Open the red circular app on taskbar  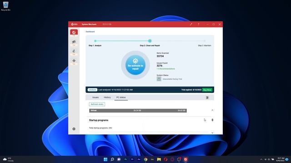[x=166, y=159]
